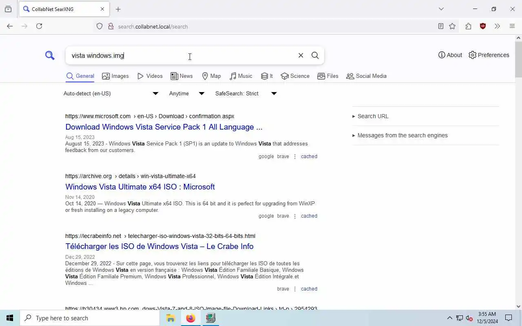
Task: Switch to the Music category tab
Action: click(241, 76)
